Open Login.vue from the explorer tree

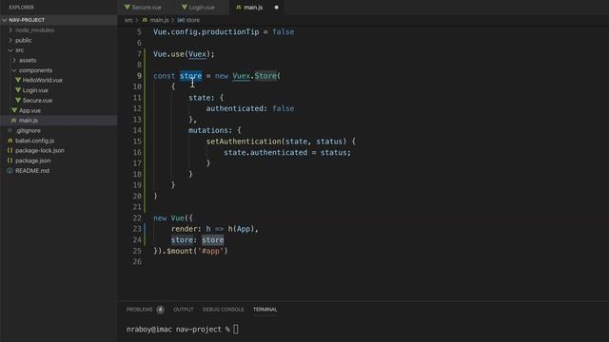35,90
